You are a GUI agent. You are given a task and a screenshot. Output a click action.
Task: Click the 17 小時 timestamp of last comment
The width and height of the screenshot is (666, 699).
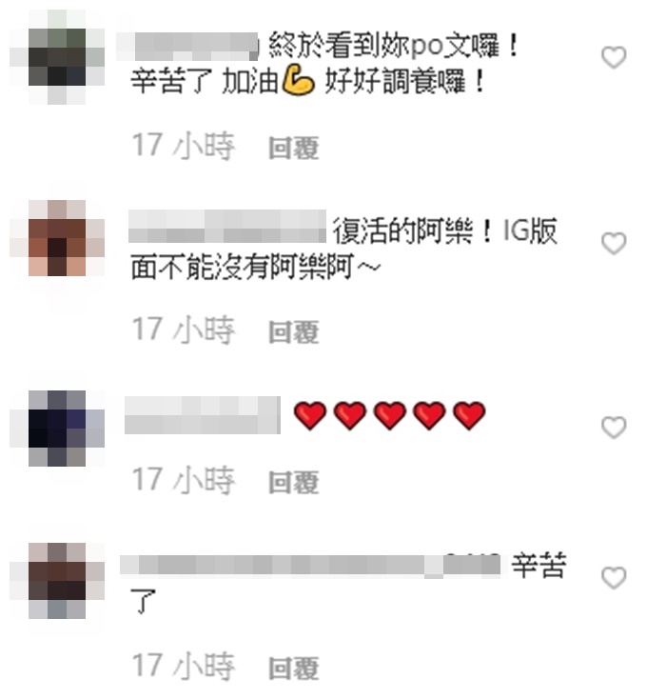tap(183, 667)
